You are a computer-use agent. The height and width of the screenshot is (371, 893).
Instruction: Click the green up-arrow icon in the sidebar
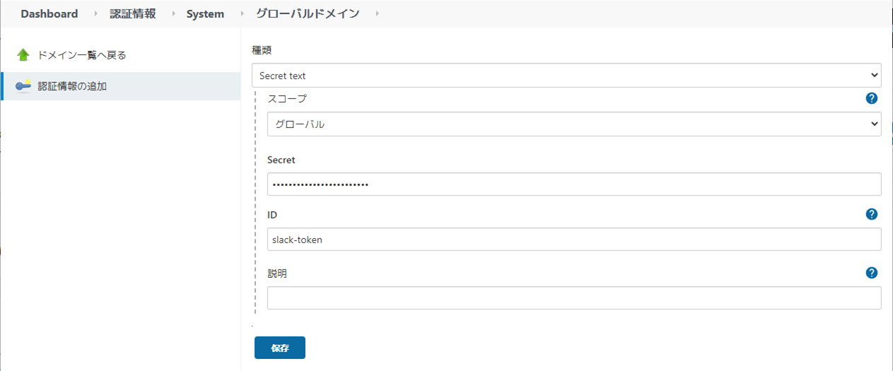click(23, 55)
